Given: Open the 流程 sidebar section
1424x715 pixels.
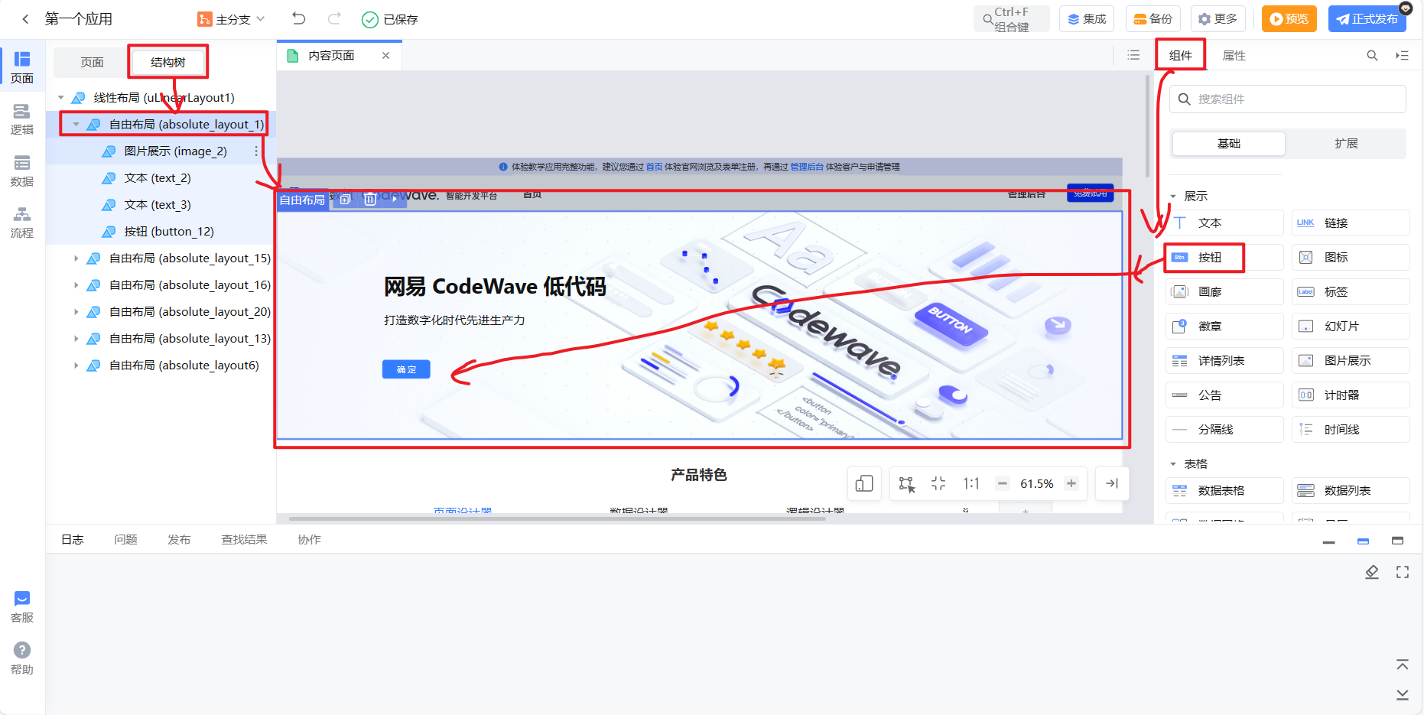Looking at the screenshot, I should tap(22, 223).
